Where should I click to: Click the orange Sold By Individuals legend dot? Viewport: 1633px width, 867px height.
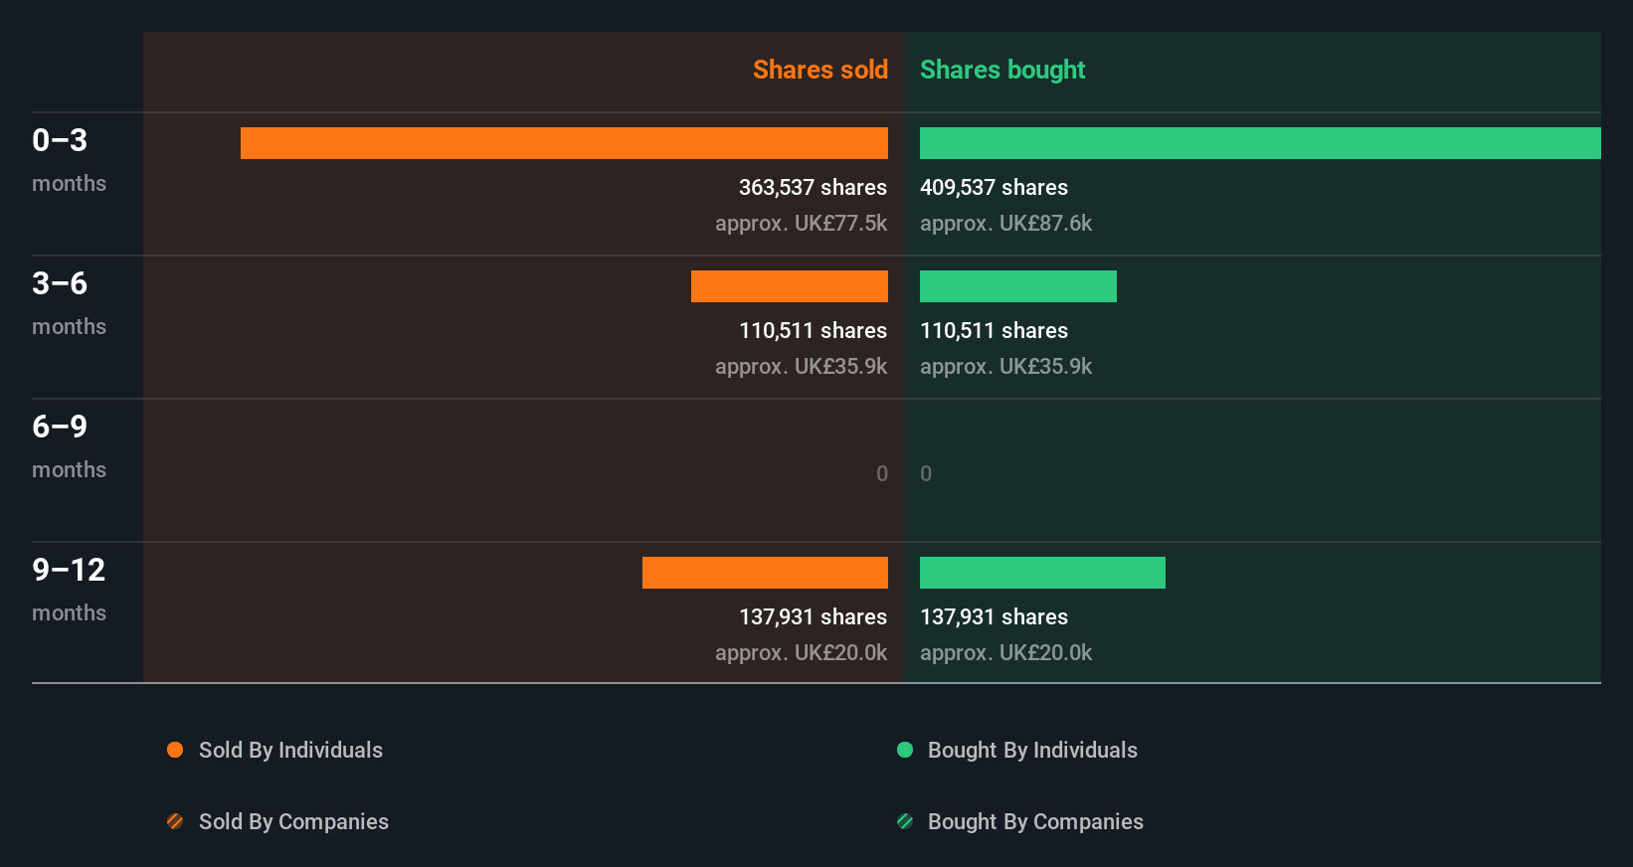pyautogui.click(x=175, y=750)
